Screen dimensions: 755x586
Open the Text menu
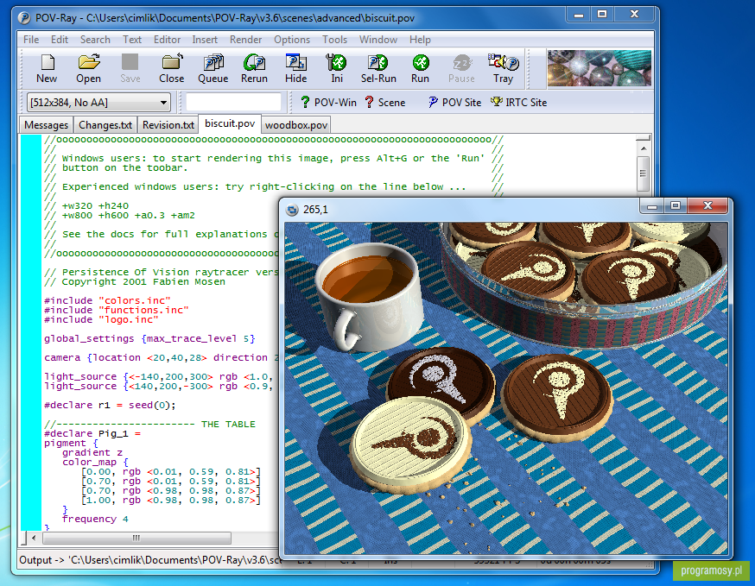tap(132, 40)
